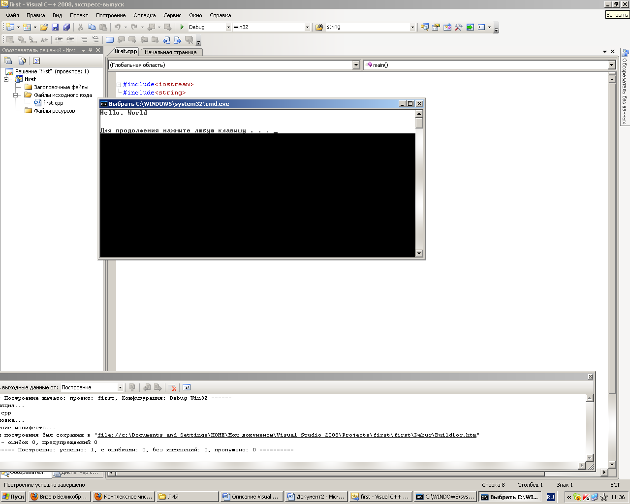Switch to the Начальная страница tab
Viewport: 630px width, 504px height.
171,52
